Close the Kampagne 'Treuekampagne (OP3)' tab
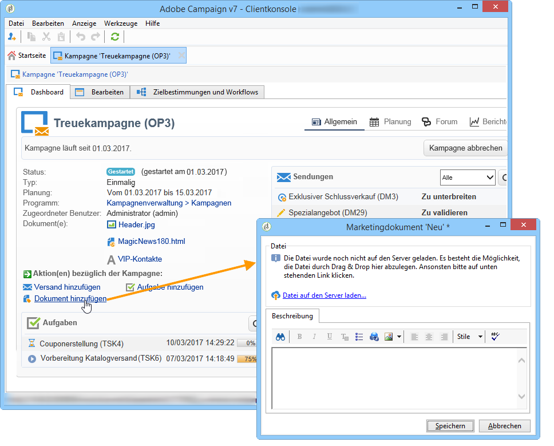This screenshot has height=446, width=554. point(181,56)
